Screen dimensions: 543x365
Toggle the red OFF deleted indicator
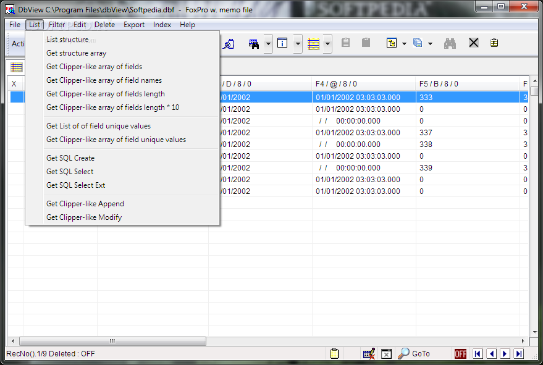[x=460, y=353]
